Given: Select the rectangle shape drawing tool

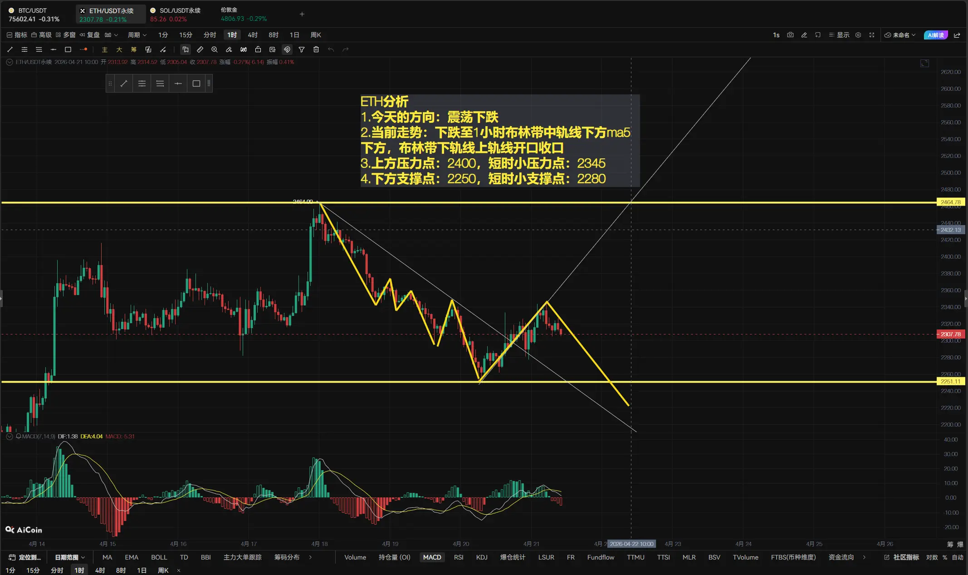Looking at the screenshot, I should click(68, 49).
